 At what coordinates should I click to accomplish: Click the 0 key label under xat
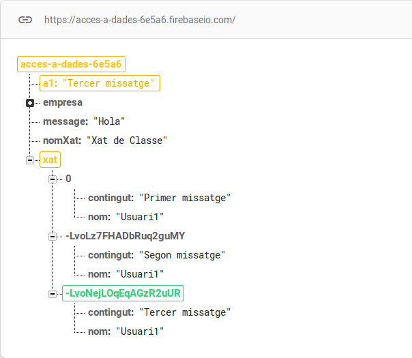(68, 179)
